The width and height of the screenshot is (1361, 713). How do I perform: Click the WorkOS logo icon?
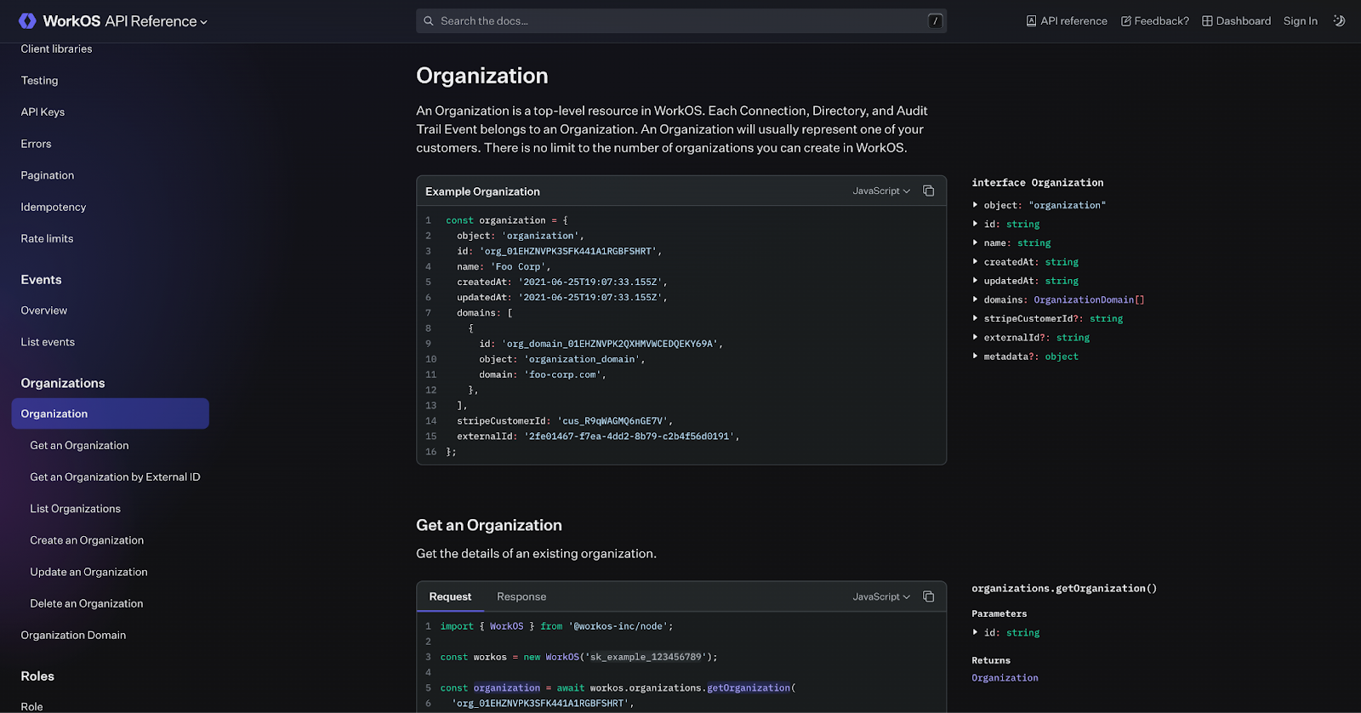coord(27,21)
